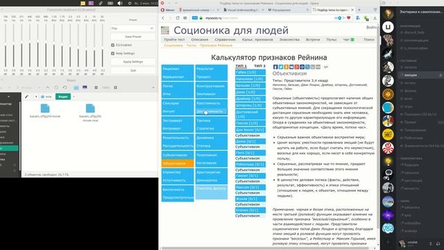Open the white U server icon in Discord
The image size is (444, 250).
pos(388,27)
